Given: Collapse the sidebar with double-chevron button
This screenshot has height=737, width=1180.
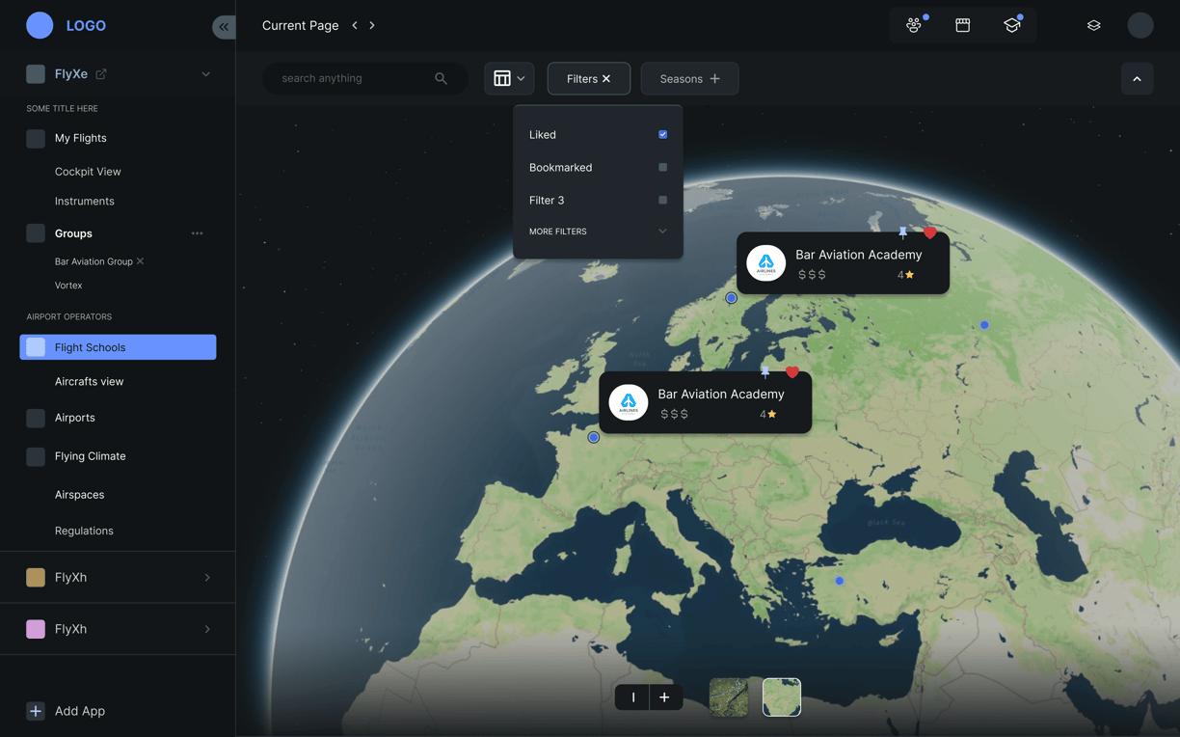Looking at the screenshot, I should 224,26.
